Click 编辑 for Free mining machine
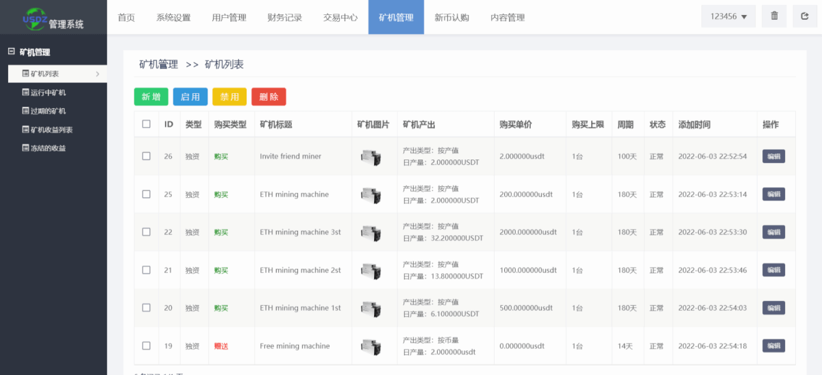 [x=773, y=346]
